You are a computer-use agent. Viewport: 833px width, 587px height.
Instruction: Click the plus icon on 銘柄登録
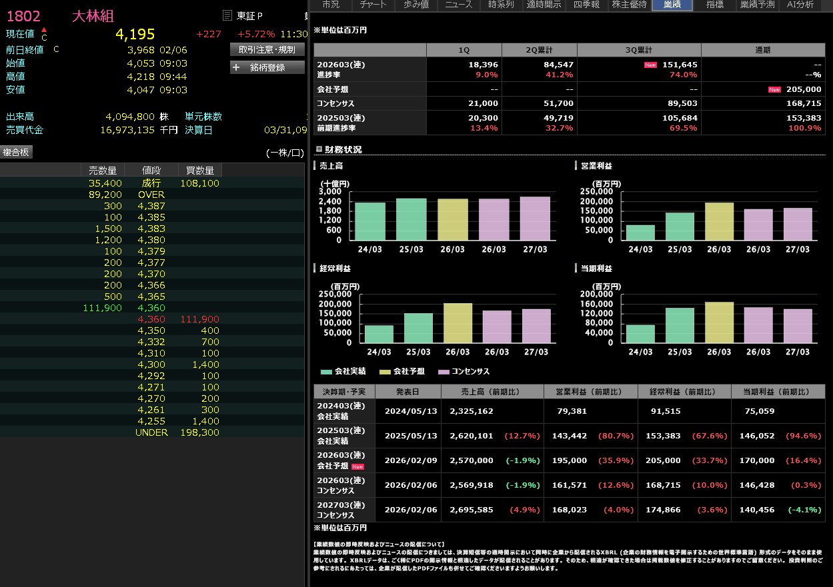[236, 67]
